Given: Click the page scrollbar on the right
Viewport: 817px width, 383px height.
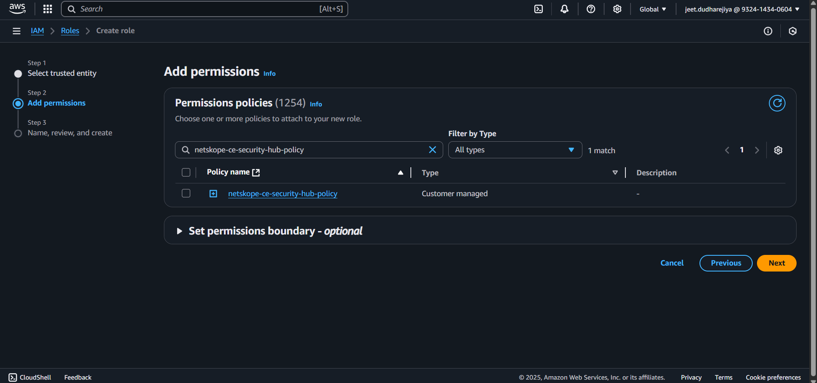Looking at the screenshot, I should pos(813,191).
